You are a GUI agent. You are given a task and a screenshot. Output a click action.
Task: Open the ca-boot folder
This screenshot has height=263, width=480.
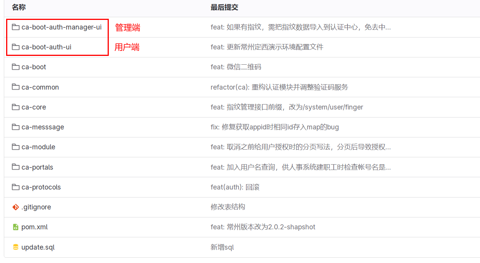tap(34, 67)
